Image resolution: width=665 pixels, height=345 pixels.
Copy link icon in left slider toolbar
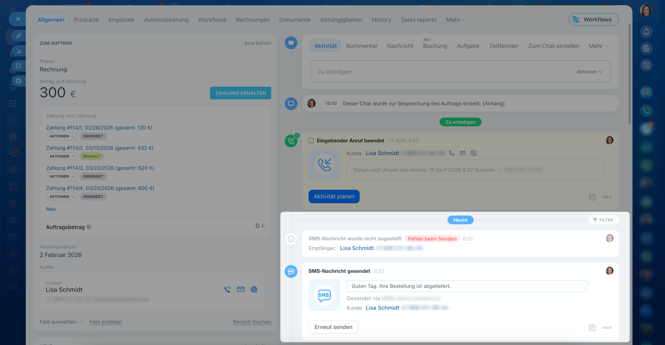[x=18, y=36]
